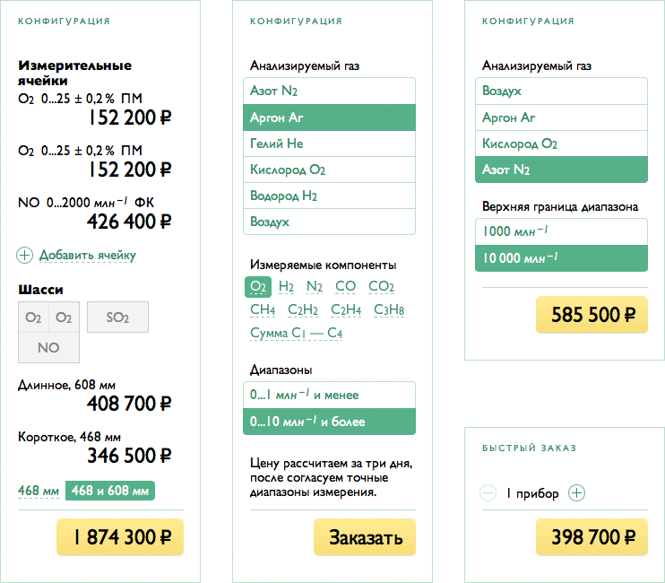Select range 0...1 млн⁻¹ и менее
This screenshot has width=665, height=583.
329,396
